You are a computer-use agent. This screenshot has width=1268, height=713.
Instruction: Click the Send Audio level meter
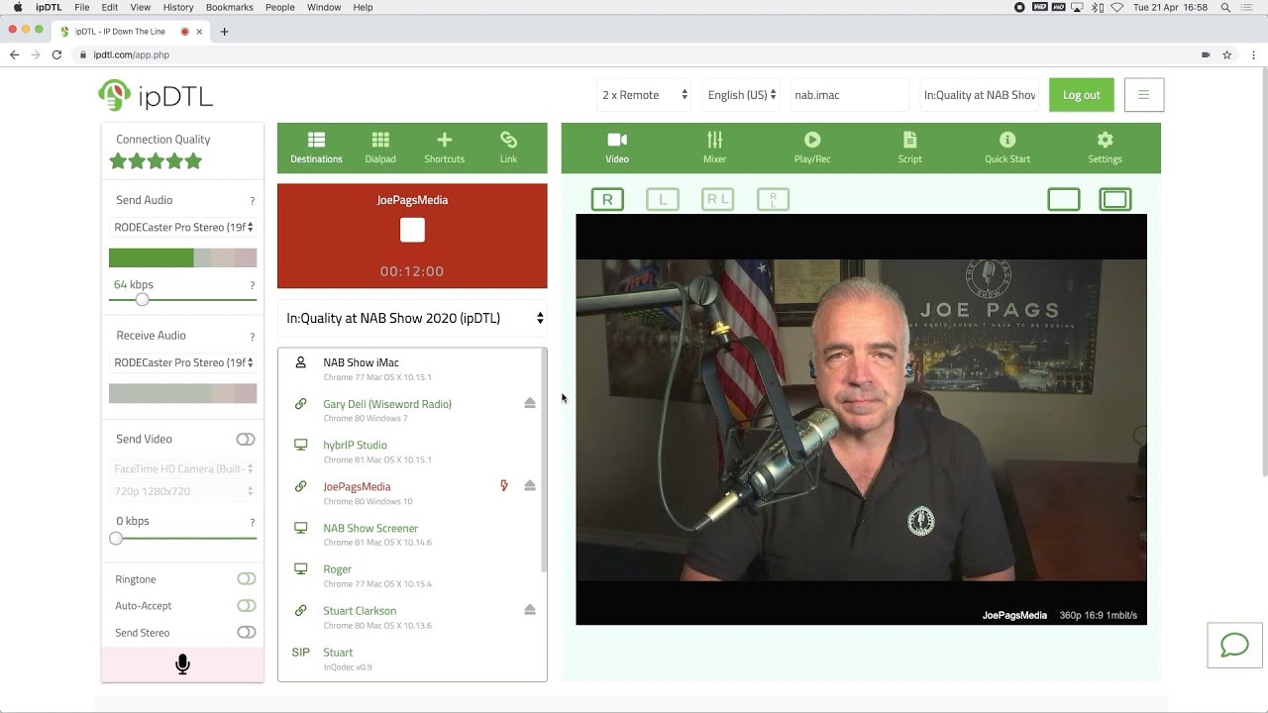pos(183,257)
